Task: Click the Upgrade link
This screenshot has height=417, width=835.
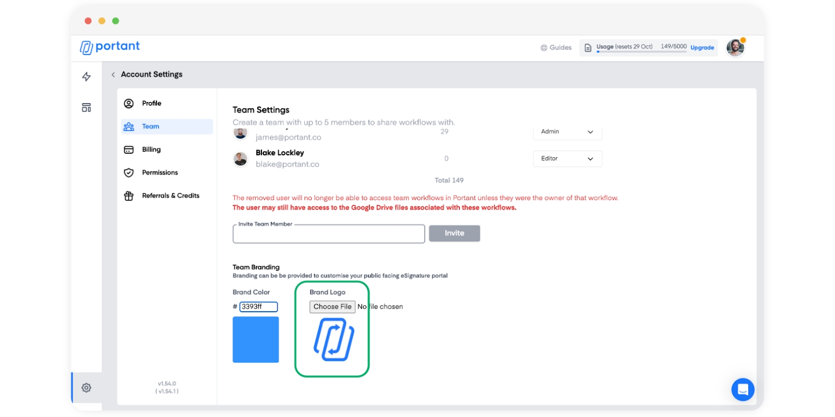Action: click(702, 48)
